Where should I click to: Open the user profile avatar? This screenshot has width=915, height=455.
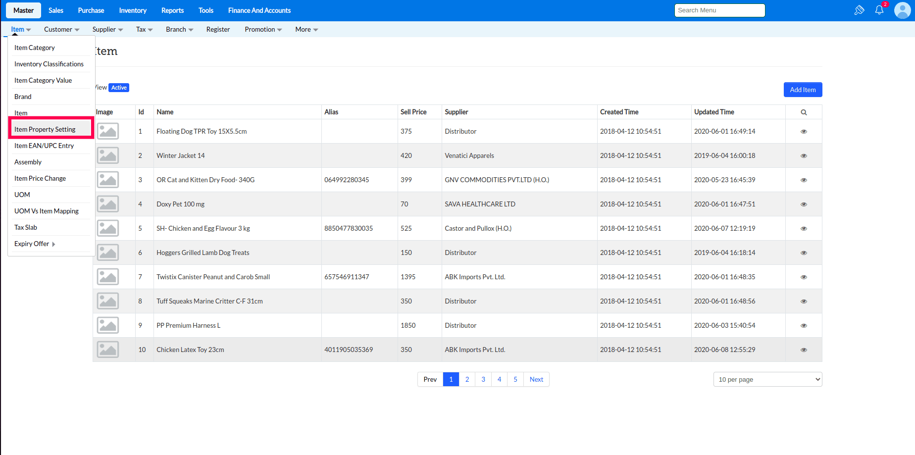(902, 10)
